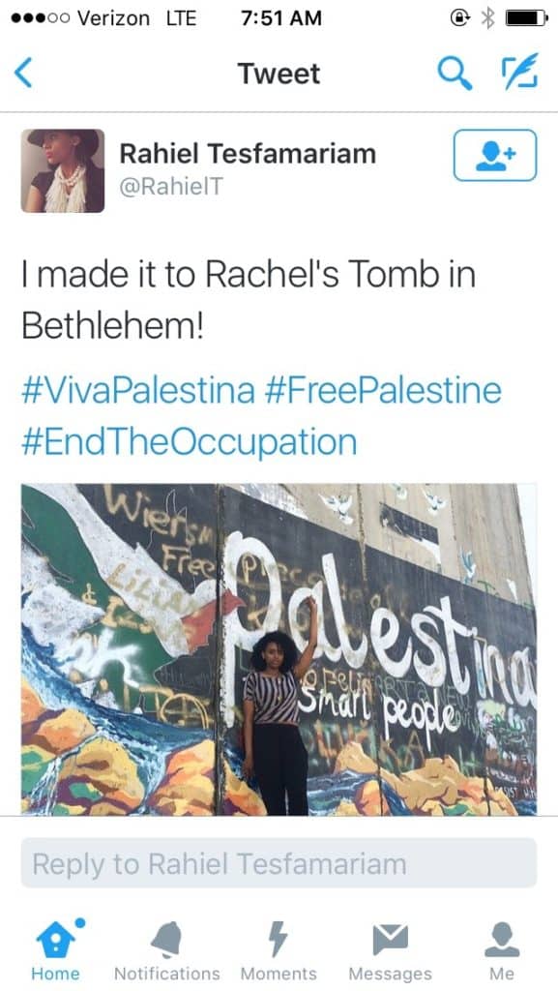Open Rahiel Tesfamariam's profile avatar
Image resolution: width=558 pixels, height=991 pixels.
[63, 170]
